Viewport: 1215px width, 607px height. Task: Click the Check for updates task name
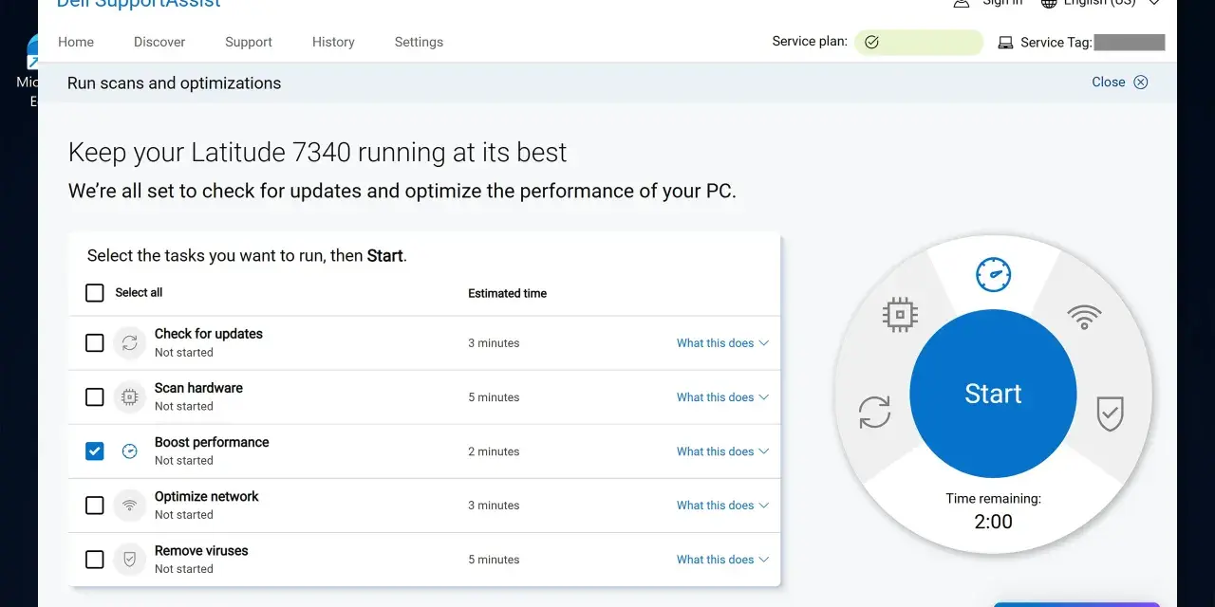209,334
